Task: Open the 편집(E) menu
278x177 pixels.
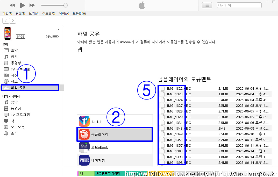Action: pos(20,14)
